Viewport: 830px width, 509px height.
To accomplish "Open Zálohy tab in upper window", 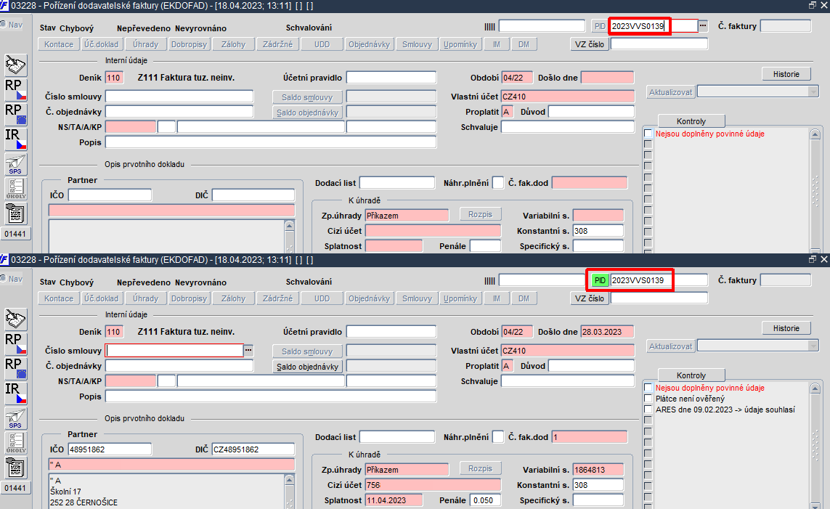I will point(233,44).
